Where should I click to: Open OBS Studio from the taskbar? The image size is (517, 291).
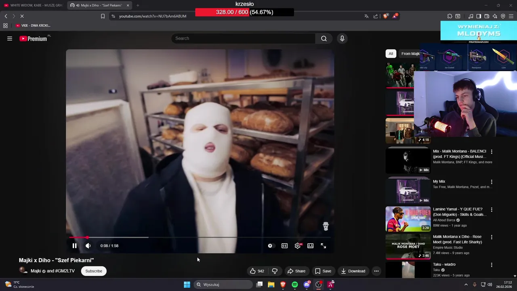(318, 285)
